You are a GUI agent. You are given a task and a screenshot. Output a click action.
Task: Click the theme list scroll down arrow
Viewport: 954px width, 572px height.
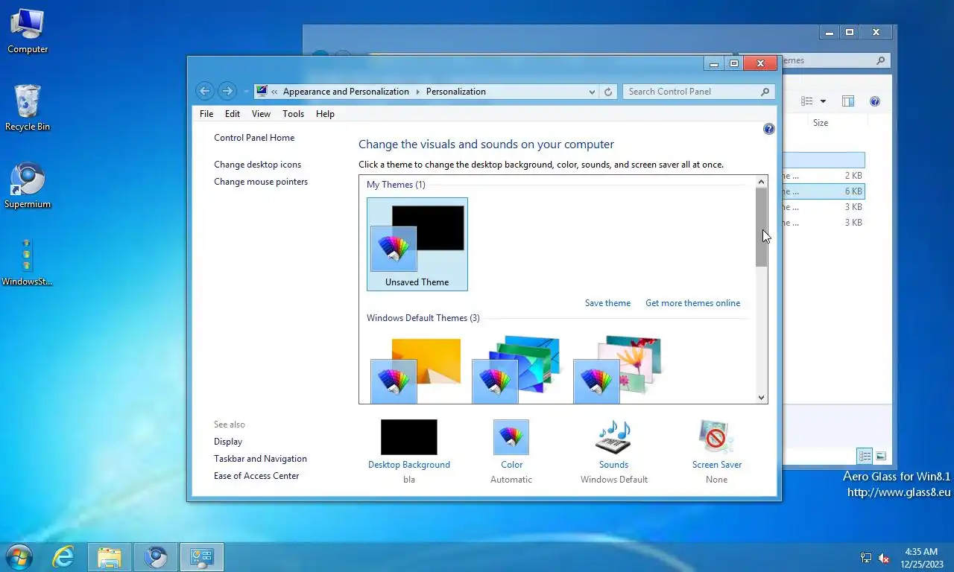click(x=761, y=397)
